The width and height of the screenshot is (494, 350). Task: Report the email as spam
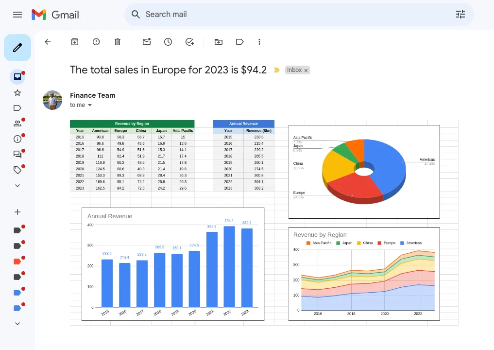(x=96, y=42)
